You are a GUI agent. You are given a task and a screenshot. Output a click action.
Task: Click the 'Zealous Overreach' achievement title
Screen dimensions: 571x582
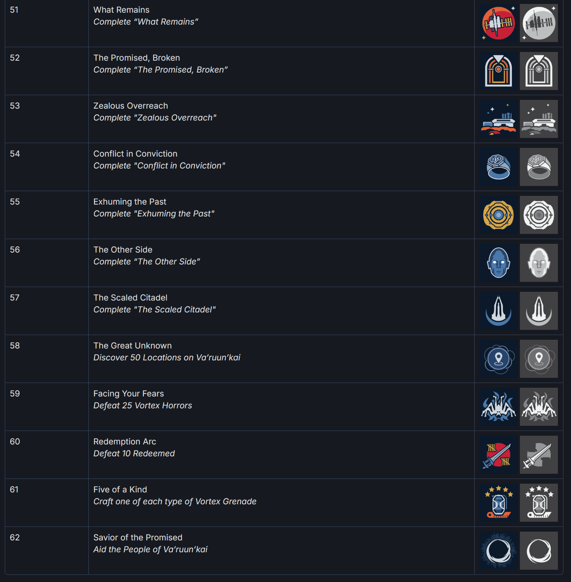pos(130,106)
